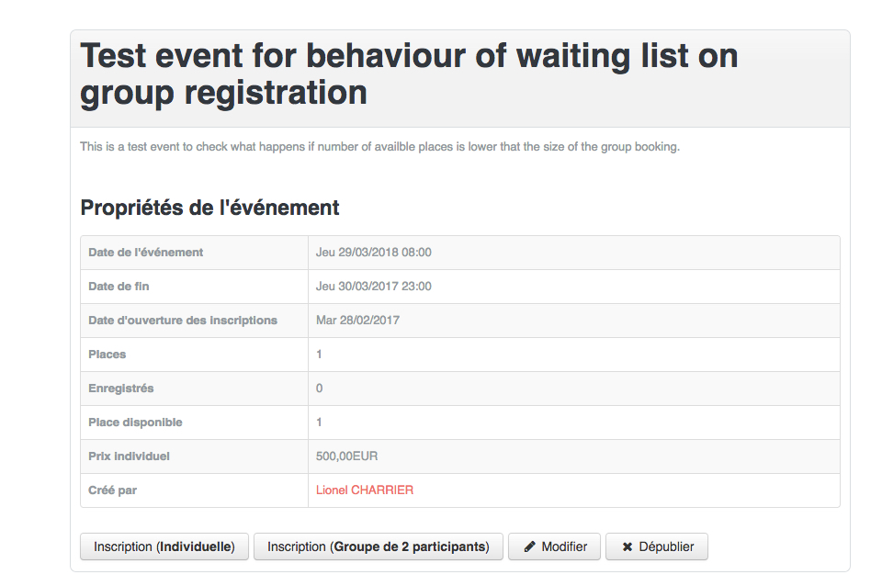Click the Date de fin label
The width and height of the screenshot is (882, 586).
coord(119,287)
